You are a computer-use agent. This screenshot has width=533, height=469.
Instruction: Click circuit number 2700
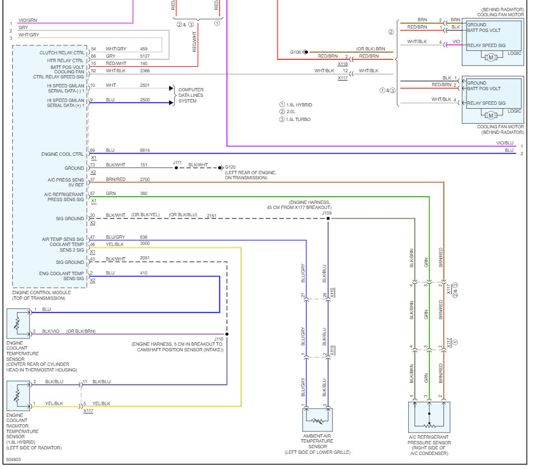[145, 179]
